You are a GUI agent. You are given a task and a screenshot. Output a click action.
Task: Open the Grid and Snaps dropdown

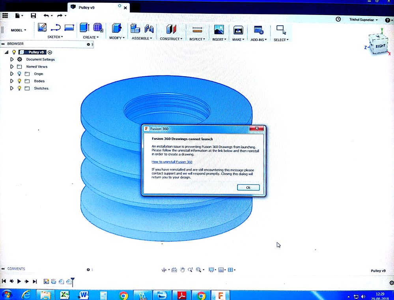(222, 270)
